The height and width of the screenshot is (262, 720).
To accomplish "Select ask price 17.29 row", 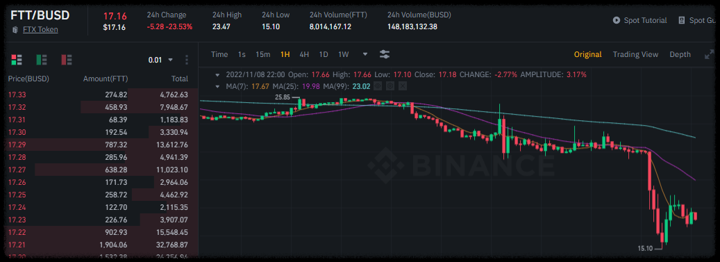I will pyautogui.click(x=101, y=145).
